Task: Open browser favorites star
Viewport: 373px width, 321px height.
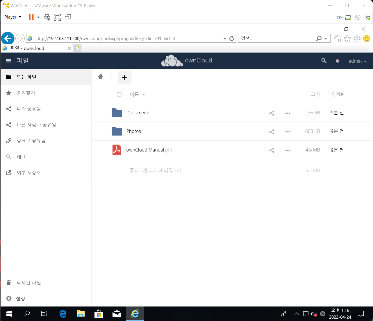Action: pyautogui.click(x=347, y=39)
